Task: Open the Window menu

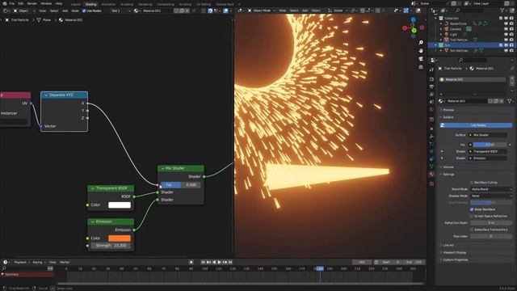Action: pos(46,3)
